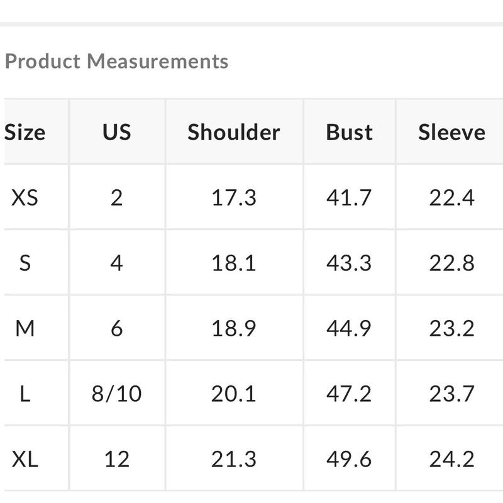The image size is (503, 503).
Task: Click the XL size row label
Action: [25, 459]
